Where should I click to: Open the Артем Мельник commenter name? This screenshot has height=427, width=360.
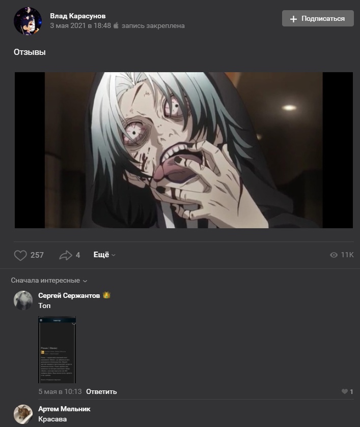(64, 409)
